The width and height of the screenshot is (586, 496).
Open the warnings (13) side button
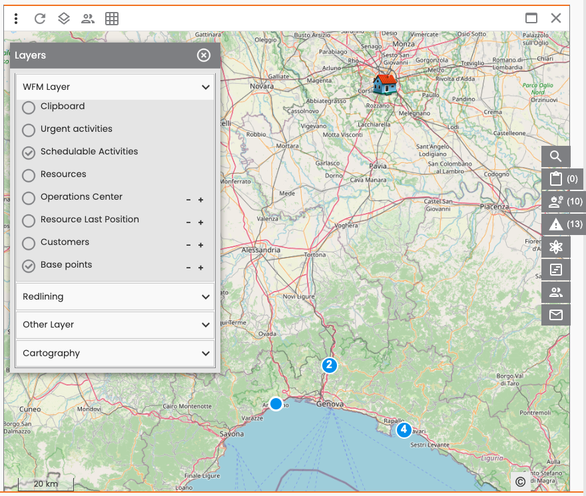(563, 224)
